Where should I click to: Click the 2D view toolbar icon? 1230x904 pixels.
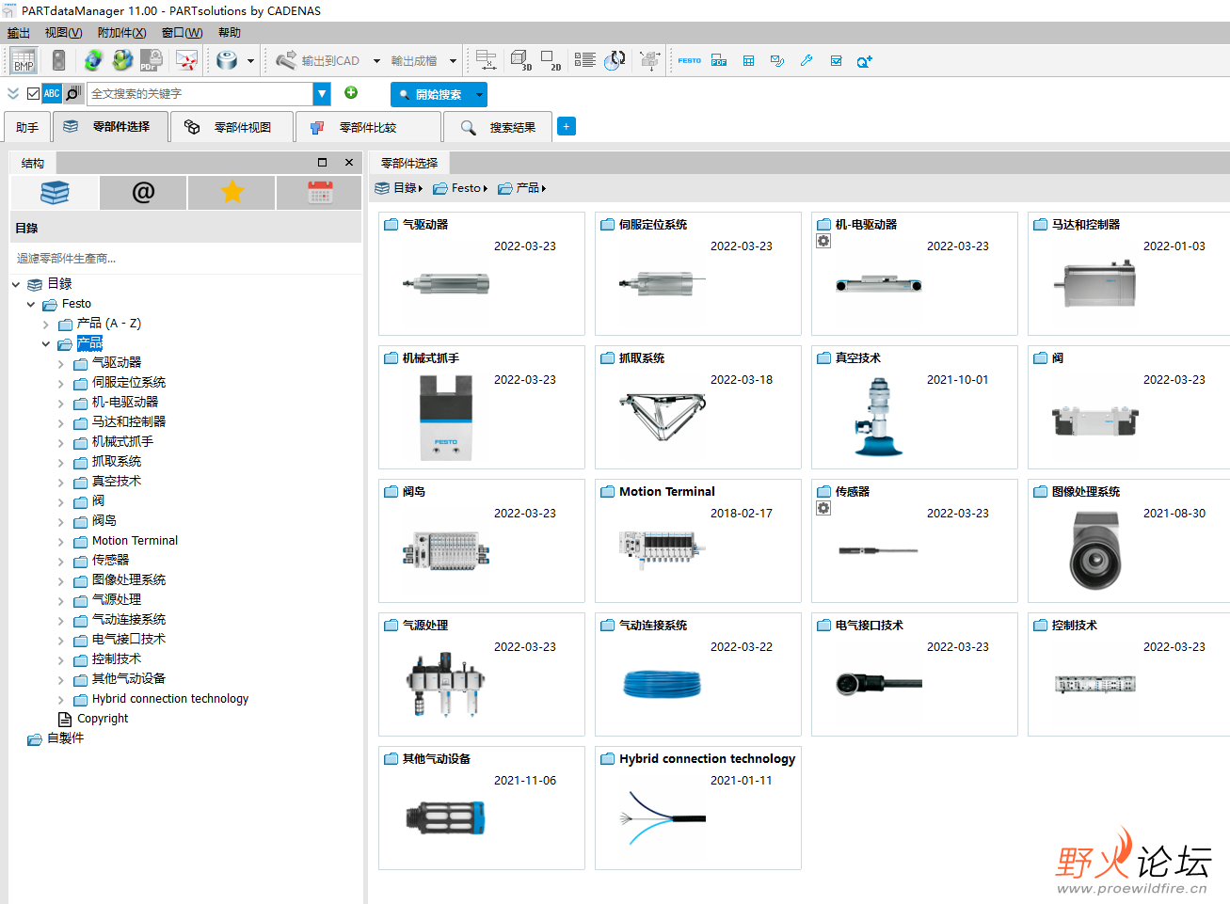point(551,61)
